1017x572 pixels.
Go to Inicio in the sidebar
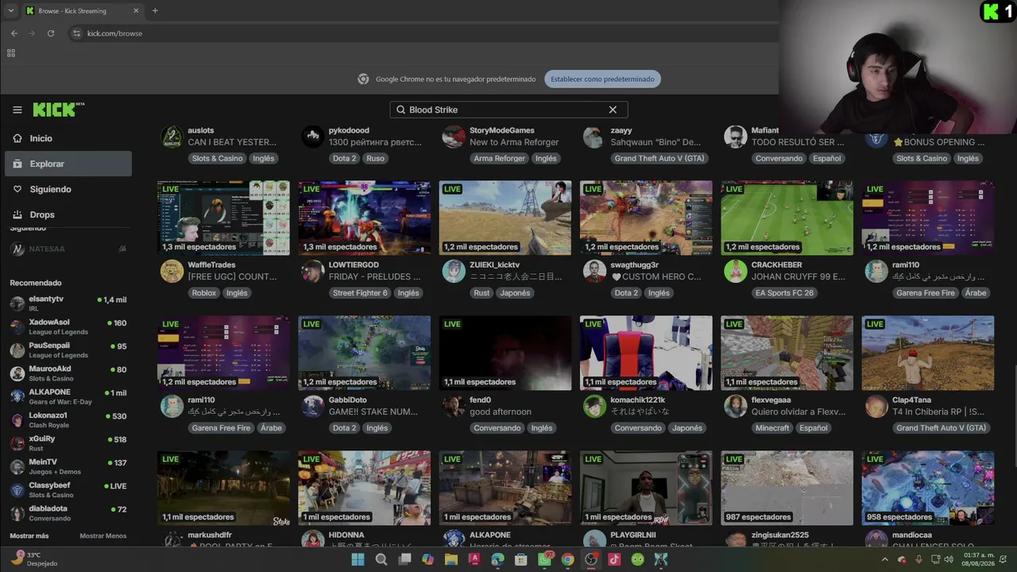tap(68, 138)
